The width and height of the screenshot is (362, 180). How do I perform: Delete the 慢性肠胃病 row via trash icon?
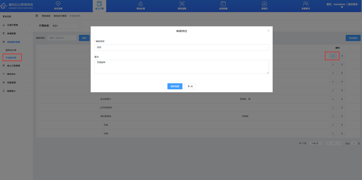pyautogui.click(x=342, y=116)
